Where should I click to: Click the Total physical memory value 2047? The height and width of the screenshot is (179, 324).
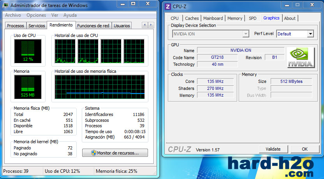[68, 114]
